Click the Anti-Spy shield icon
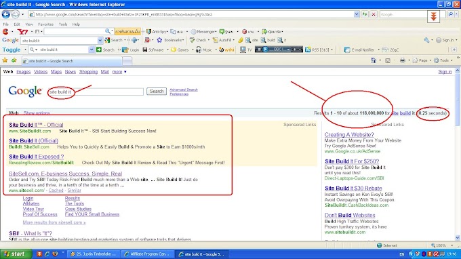The height and width of the screenshot is (259, 461). point(148,31)
